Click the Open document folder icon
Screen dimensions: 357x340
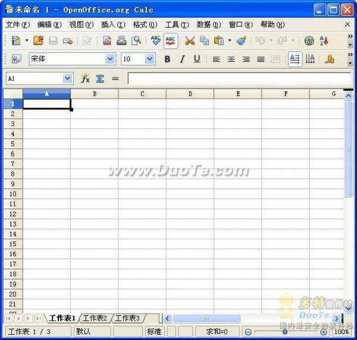38,40
